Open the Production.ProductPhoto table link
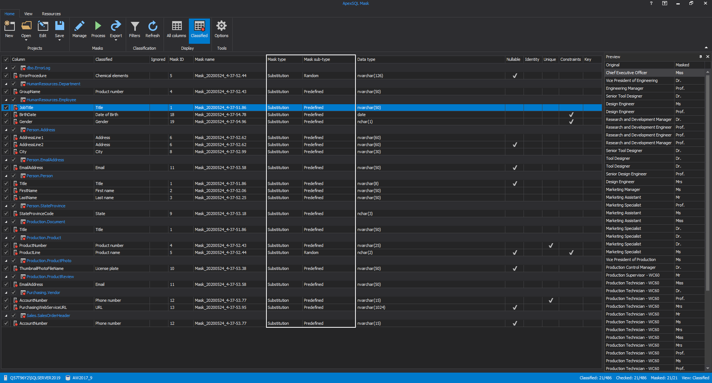The height and width of the screenshot is (383, 712). 49,261
